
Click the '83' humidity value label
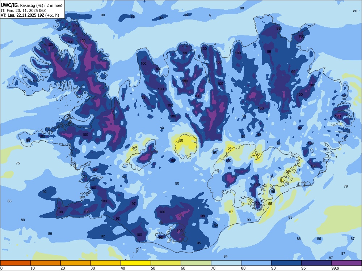[290, 217]
